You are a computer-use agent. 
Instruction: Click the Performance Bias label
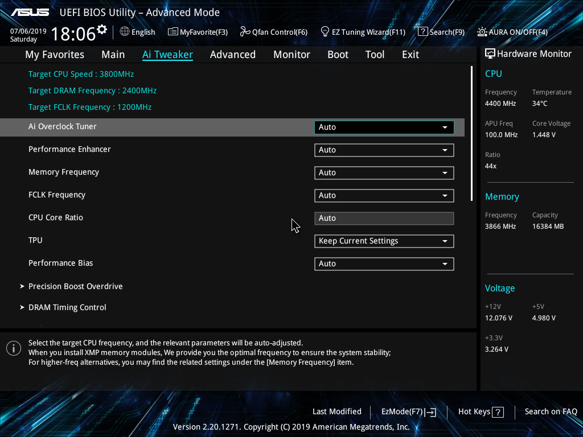[60, 263]
